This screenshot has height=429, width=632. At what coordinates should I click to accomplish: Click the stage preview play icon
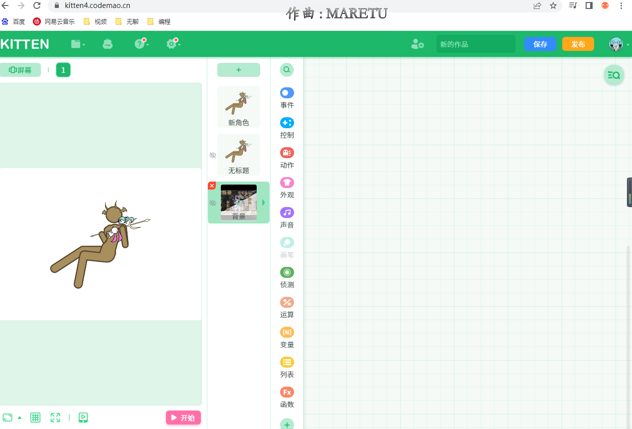coord(83,418)
